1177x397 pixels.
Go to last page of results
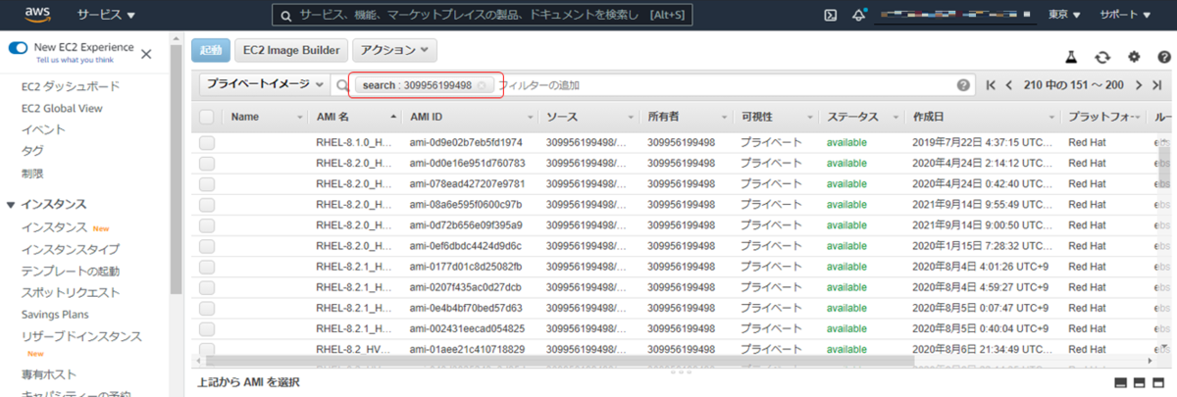[1157, 85]
